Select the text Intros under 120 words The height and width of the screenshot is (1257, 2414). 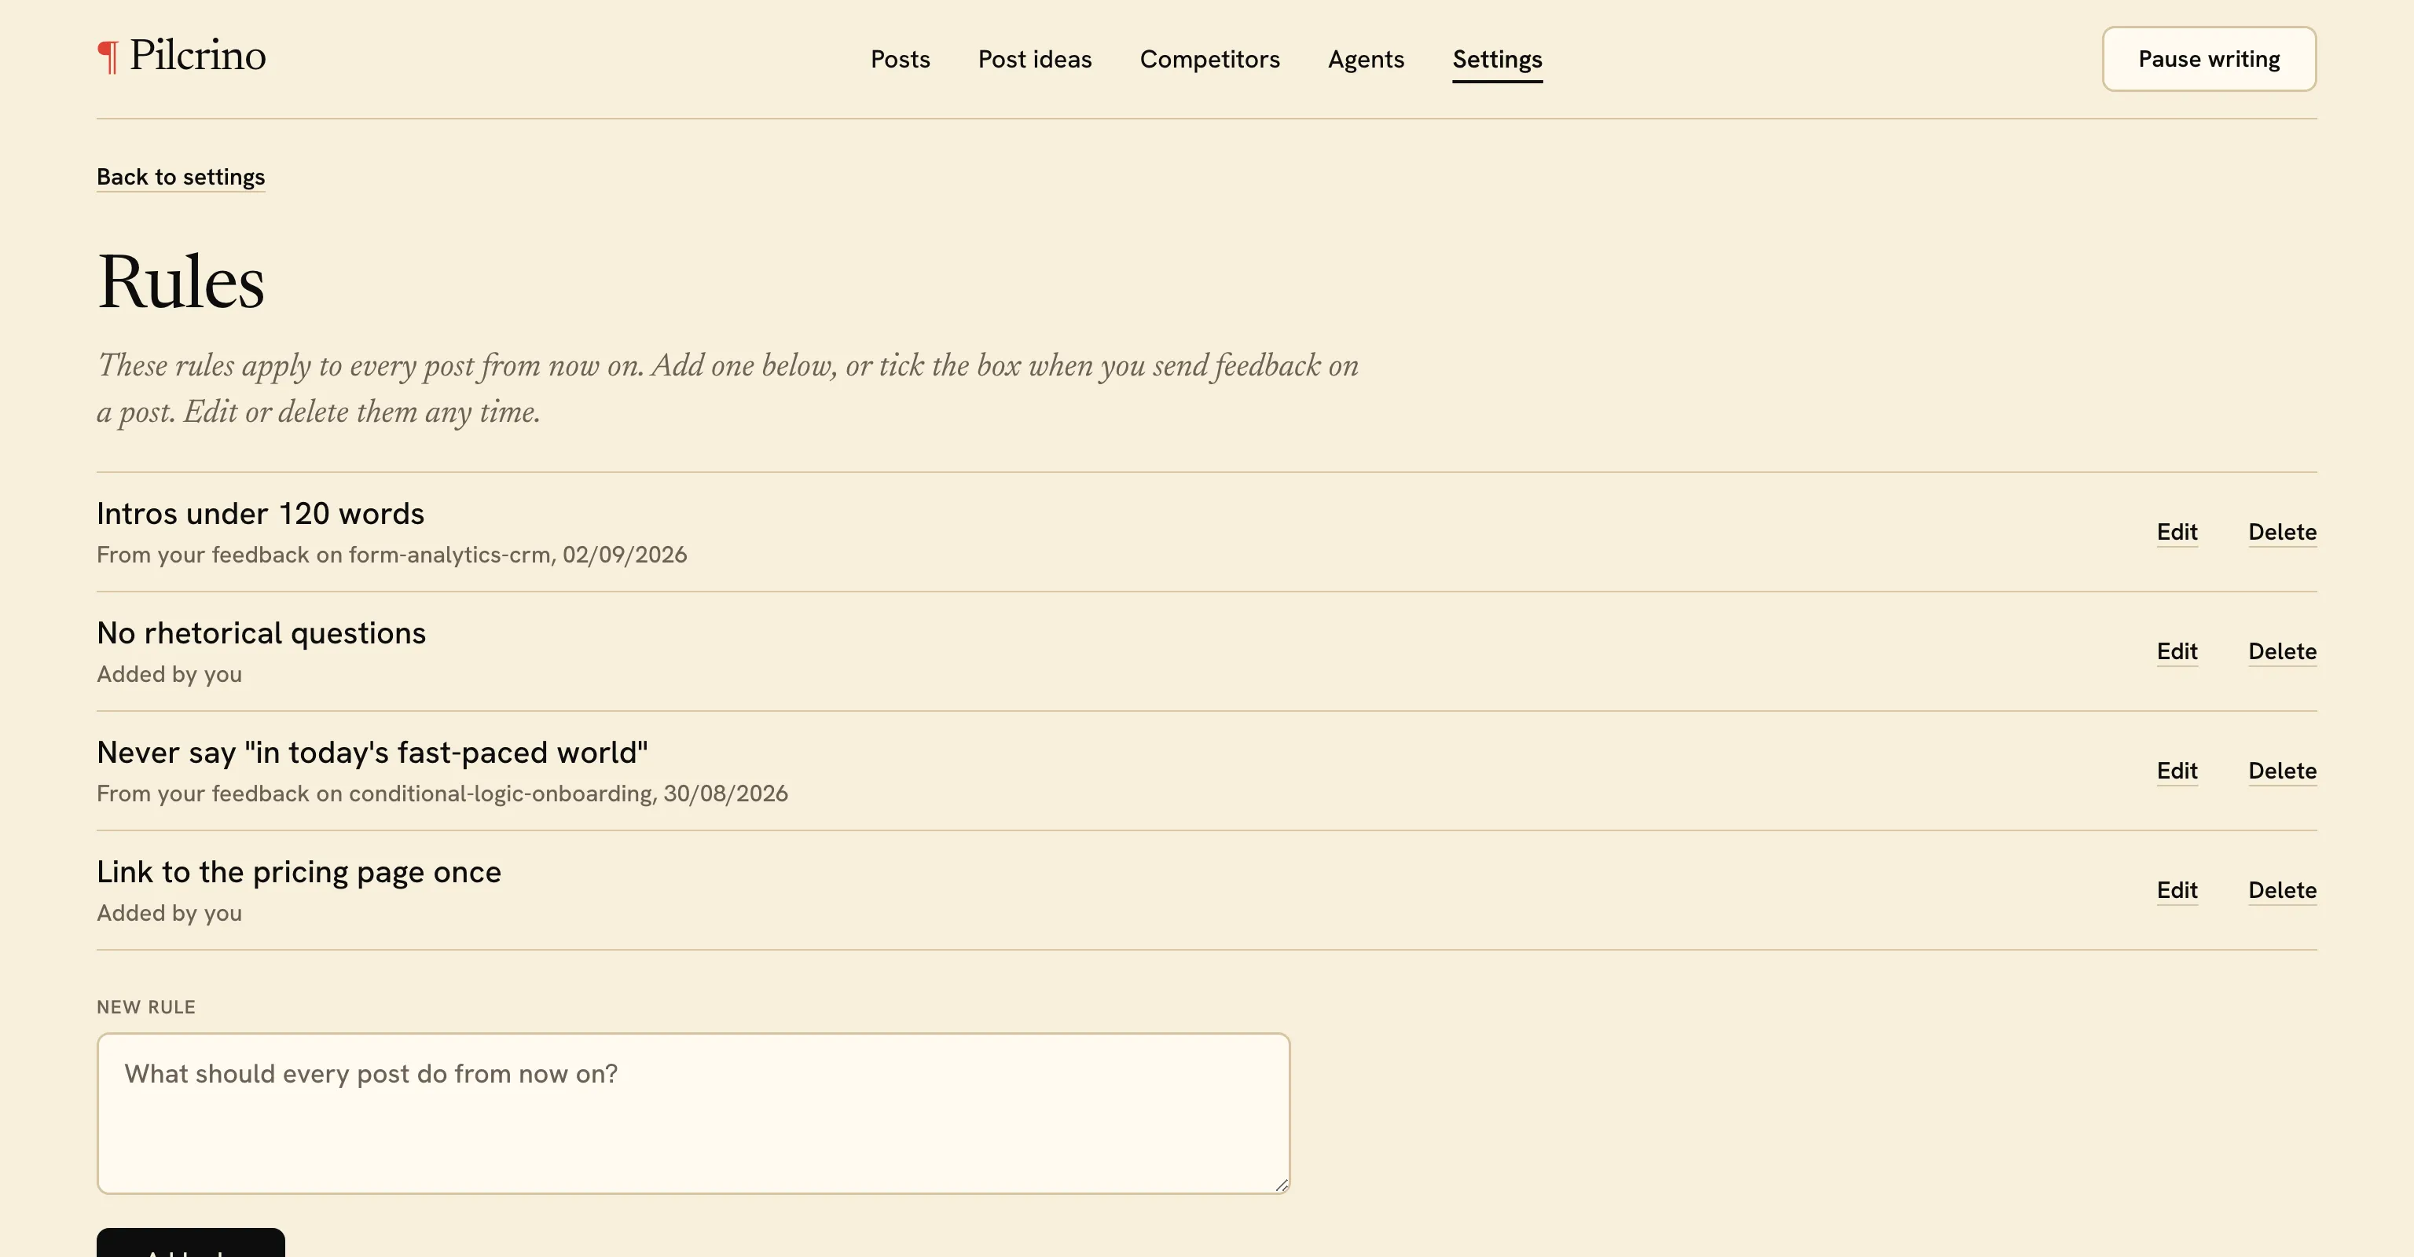tap(261, 513)
